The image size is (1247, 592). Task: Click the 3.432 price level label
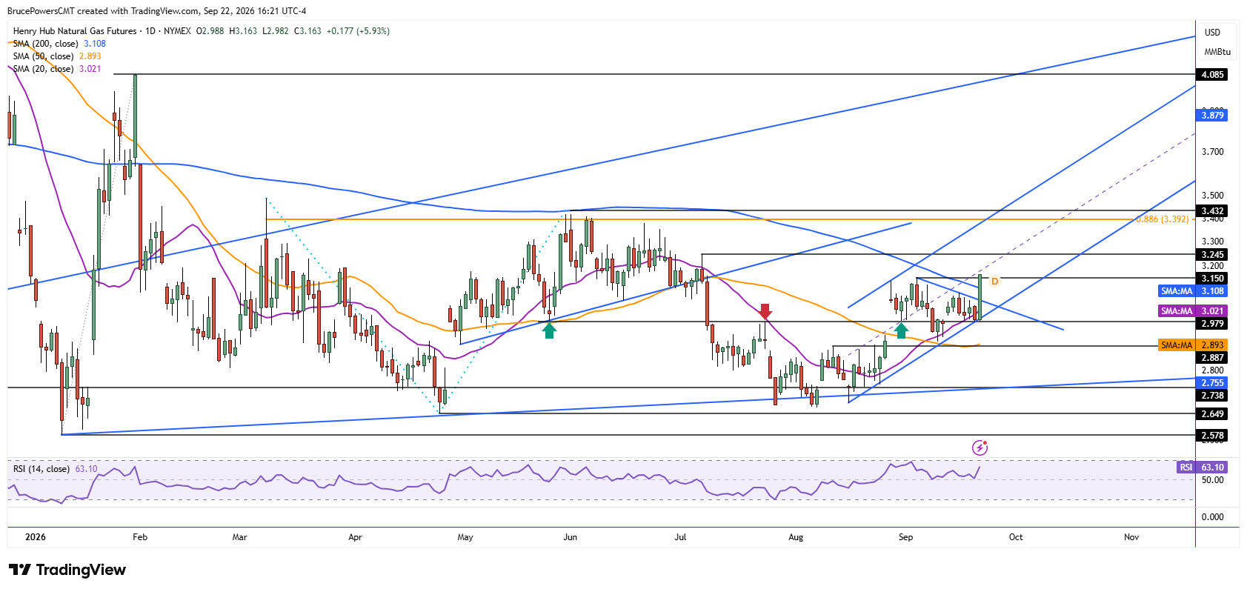point(1212,211)
